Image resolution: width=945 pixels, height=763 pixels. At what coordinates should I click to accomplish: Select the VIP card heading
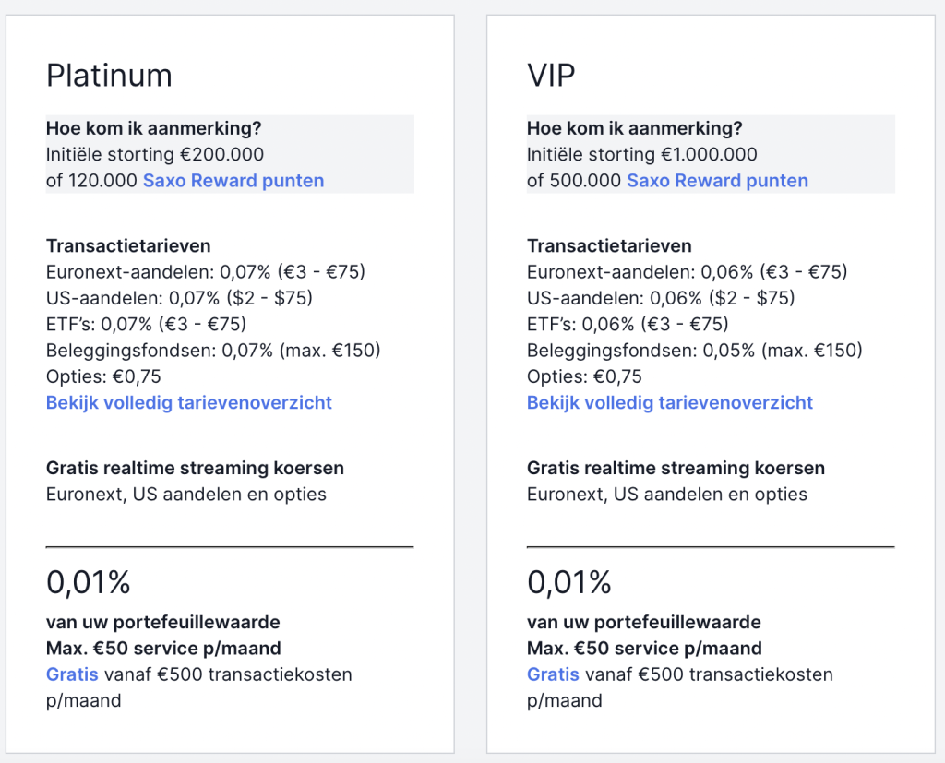tap(551, 76)
